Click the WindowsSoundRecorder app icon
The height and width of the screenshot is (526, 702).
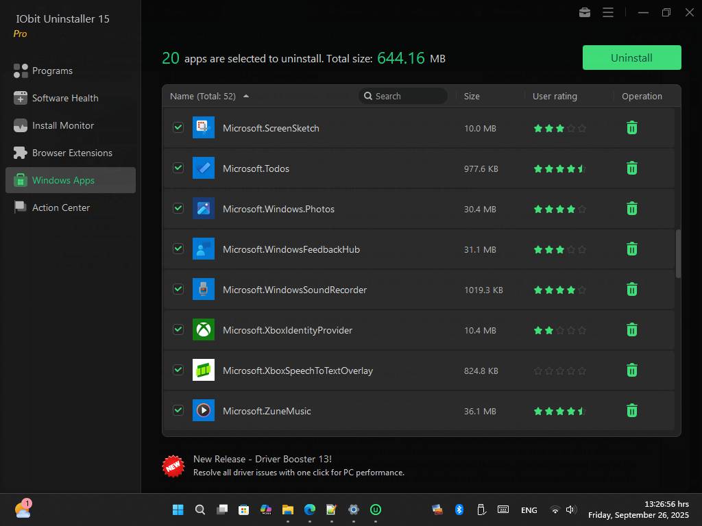pos(203,289)
